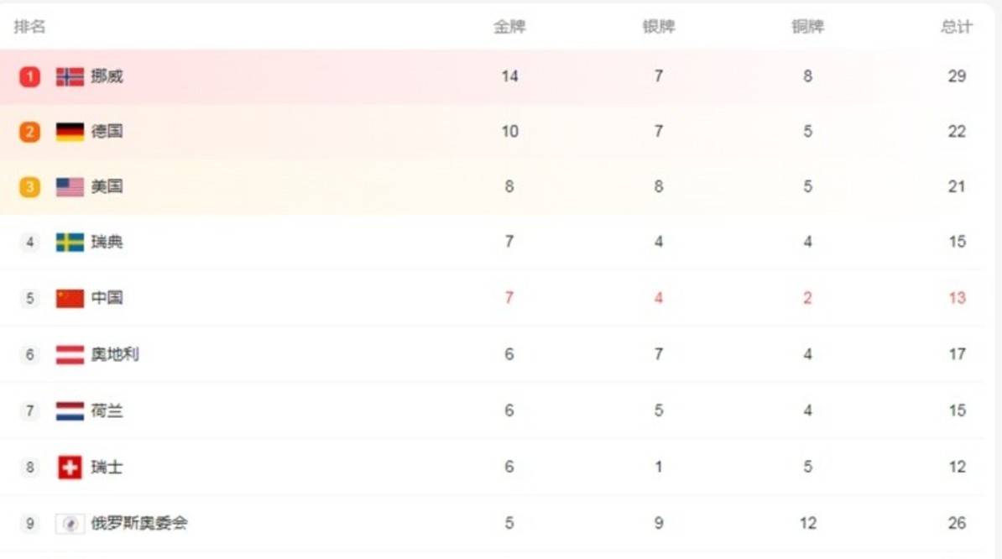Click the Austria flag icon
This screenshot has width=1002, height=559.
point(70,354)
